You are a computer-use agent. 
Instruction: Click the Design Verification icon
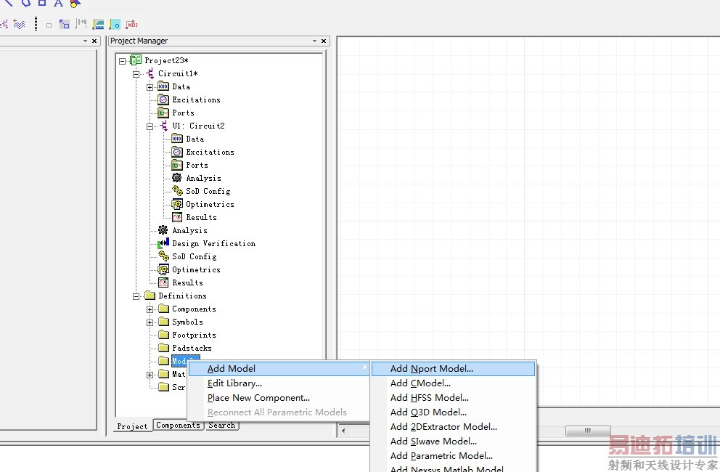[x=163, y=243]
